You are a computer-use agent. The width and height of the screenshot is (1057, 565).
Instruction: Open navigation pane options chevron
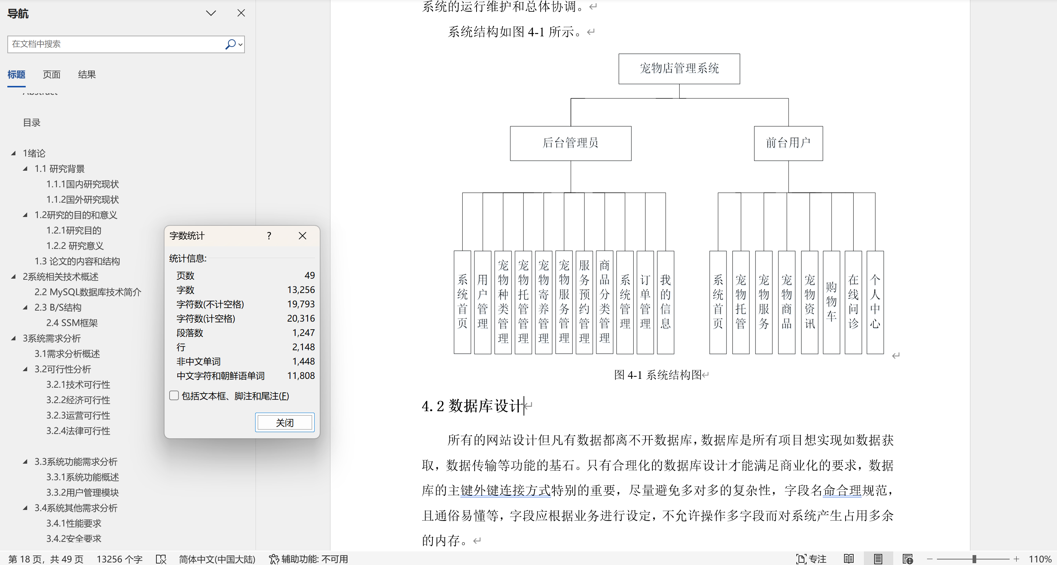coord(211,13)
